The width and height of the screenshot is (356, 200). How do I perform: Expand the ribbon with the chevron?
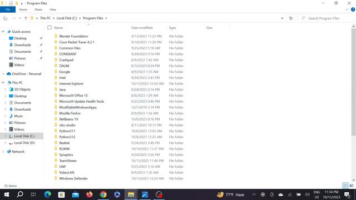coord(347,9)
